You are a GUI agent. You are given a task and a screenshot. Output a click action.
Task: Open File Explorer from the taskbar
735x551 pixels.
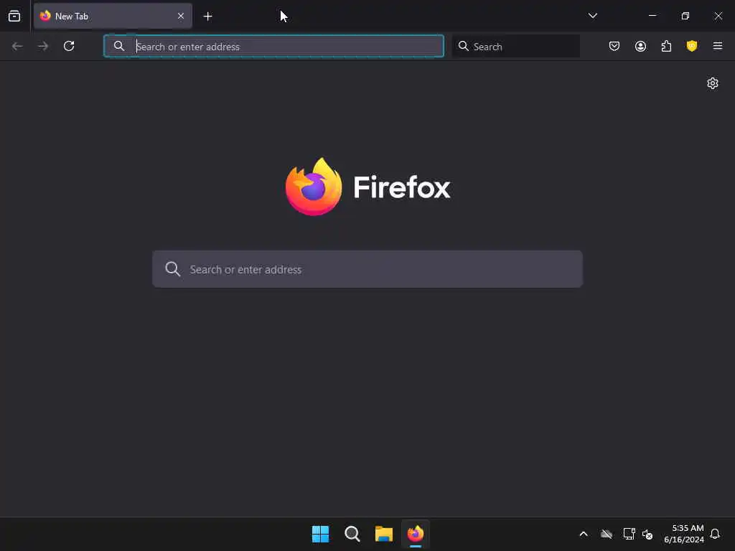click(384, 534)
